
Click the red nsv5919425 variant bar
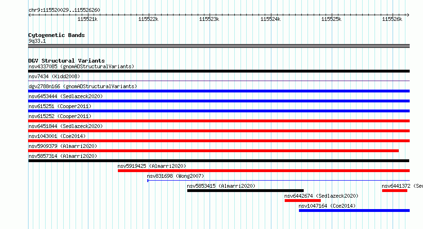point(264,171)
